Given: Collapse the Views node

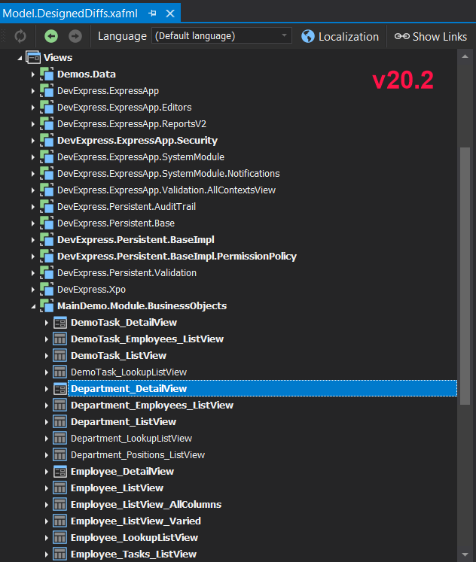Looking at the screenshot, I should [20, 58].
